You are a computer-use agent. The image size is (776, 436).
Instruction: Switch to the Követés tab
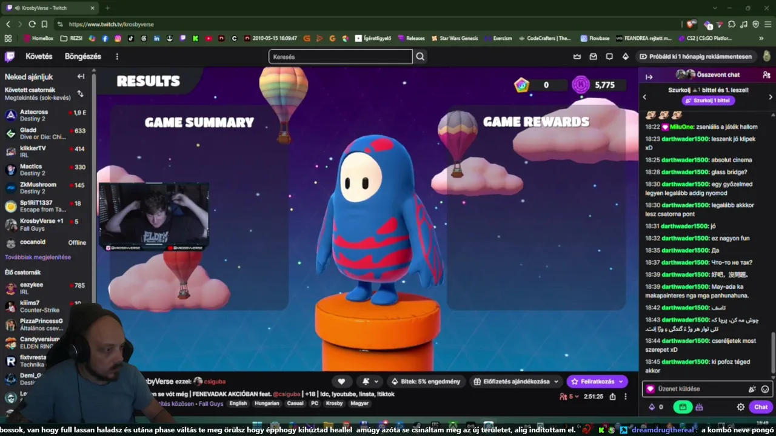(x=39, y=56)
